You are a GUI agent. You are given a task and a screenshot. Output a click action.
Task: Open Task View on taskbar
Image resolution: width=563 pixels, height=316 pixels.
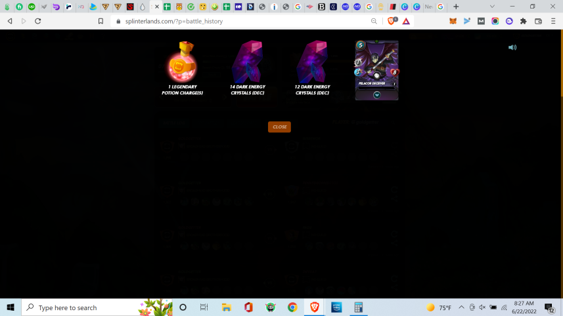tap(204, 307)
